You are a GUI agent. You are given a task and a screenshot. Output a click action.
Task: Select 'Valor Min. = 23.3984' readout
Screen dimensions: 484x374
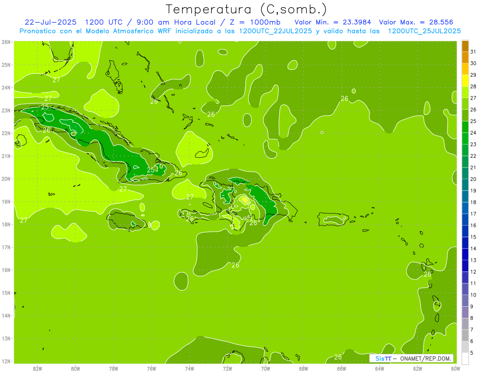tap(333, 22)
